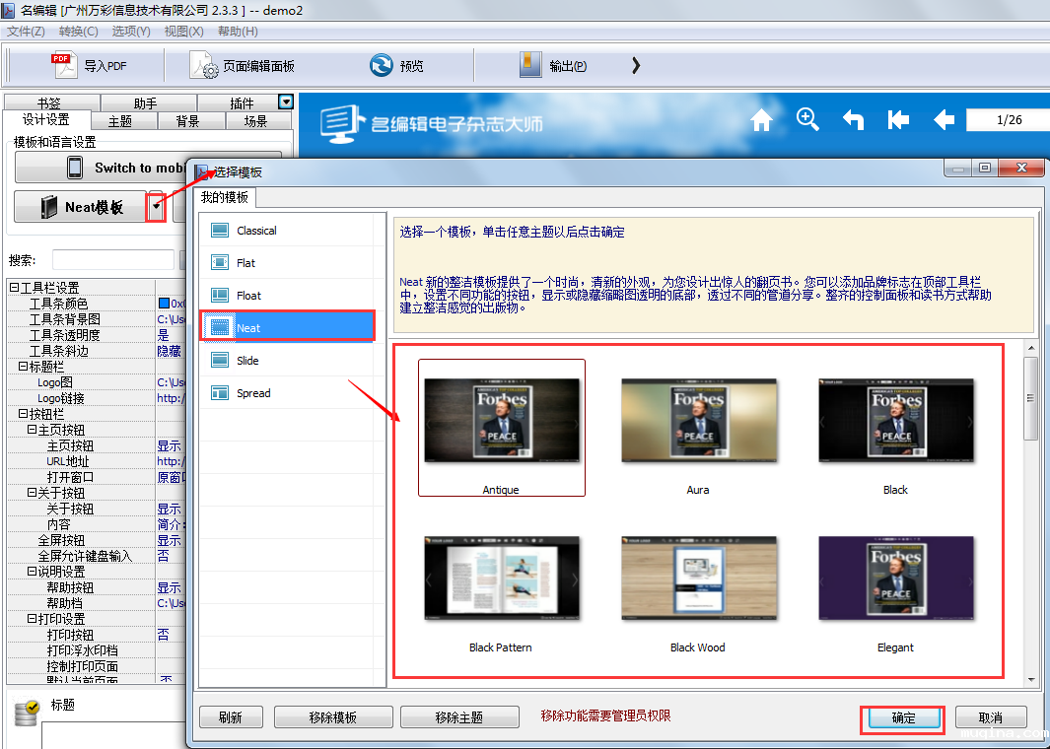Confirm with the 确定 button
Image resolution: width=1050 pixels, height=749 pixels.
click(903, 717)
